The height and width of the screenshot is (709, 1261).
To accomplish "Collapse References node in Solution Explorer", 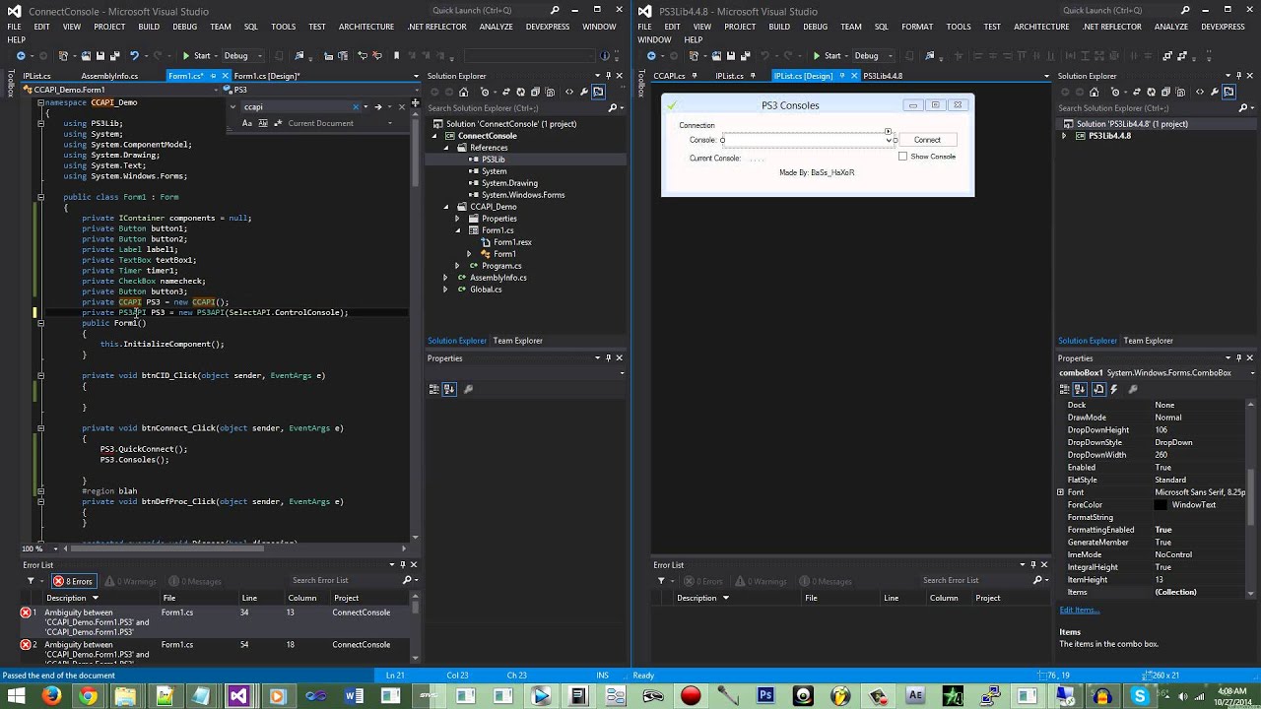I will [x=445, y=148].
